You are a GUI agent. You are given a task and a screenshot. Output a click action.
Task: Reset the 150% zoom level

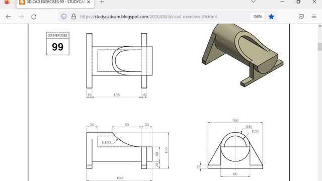pos(257,17)
